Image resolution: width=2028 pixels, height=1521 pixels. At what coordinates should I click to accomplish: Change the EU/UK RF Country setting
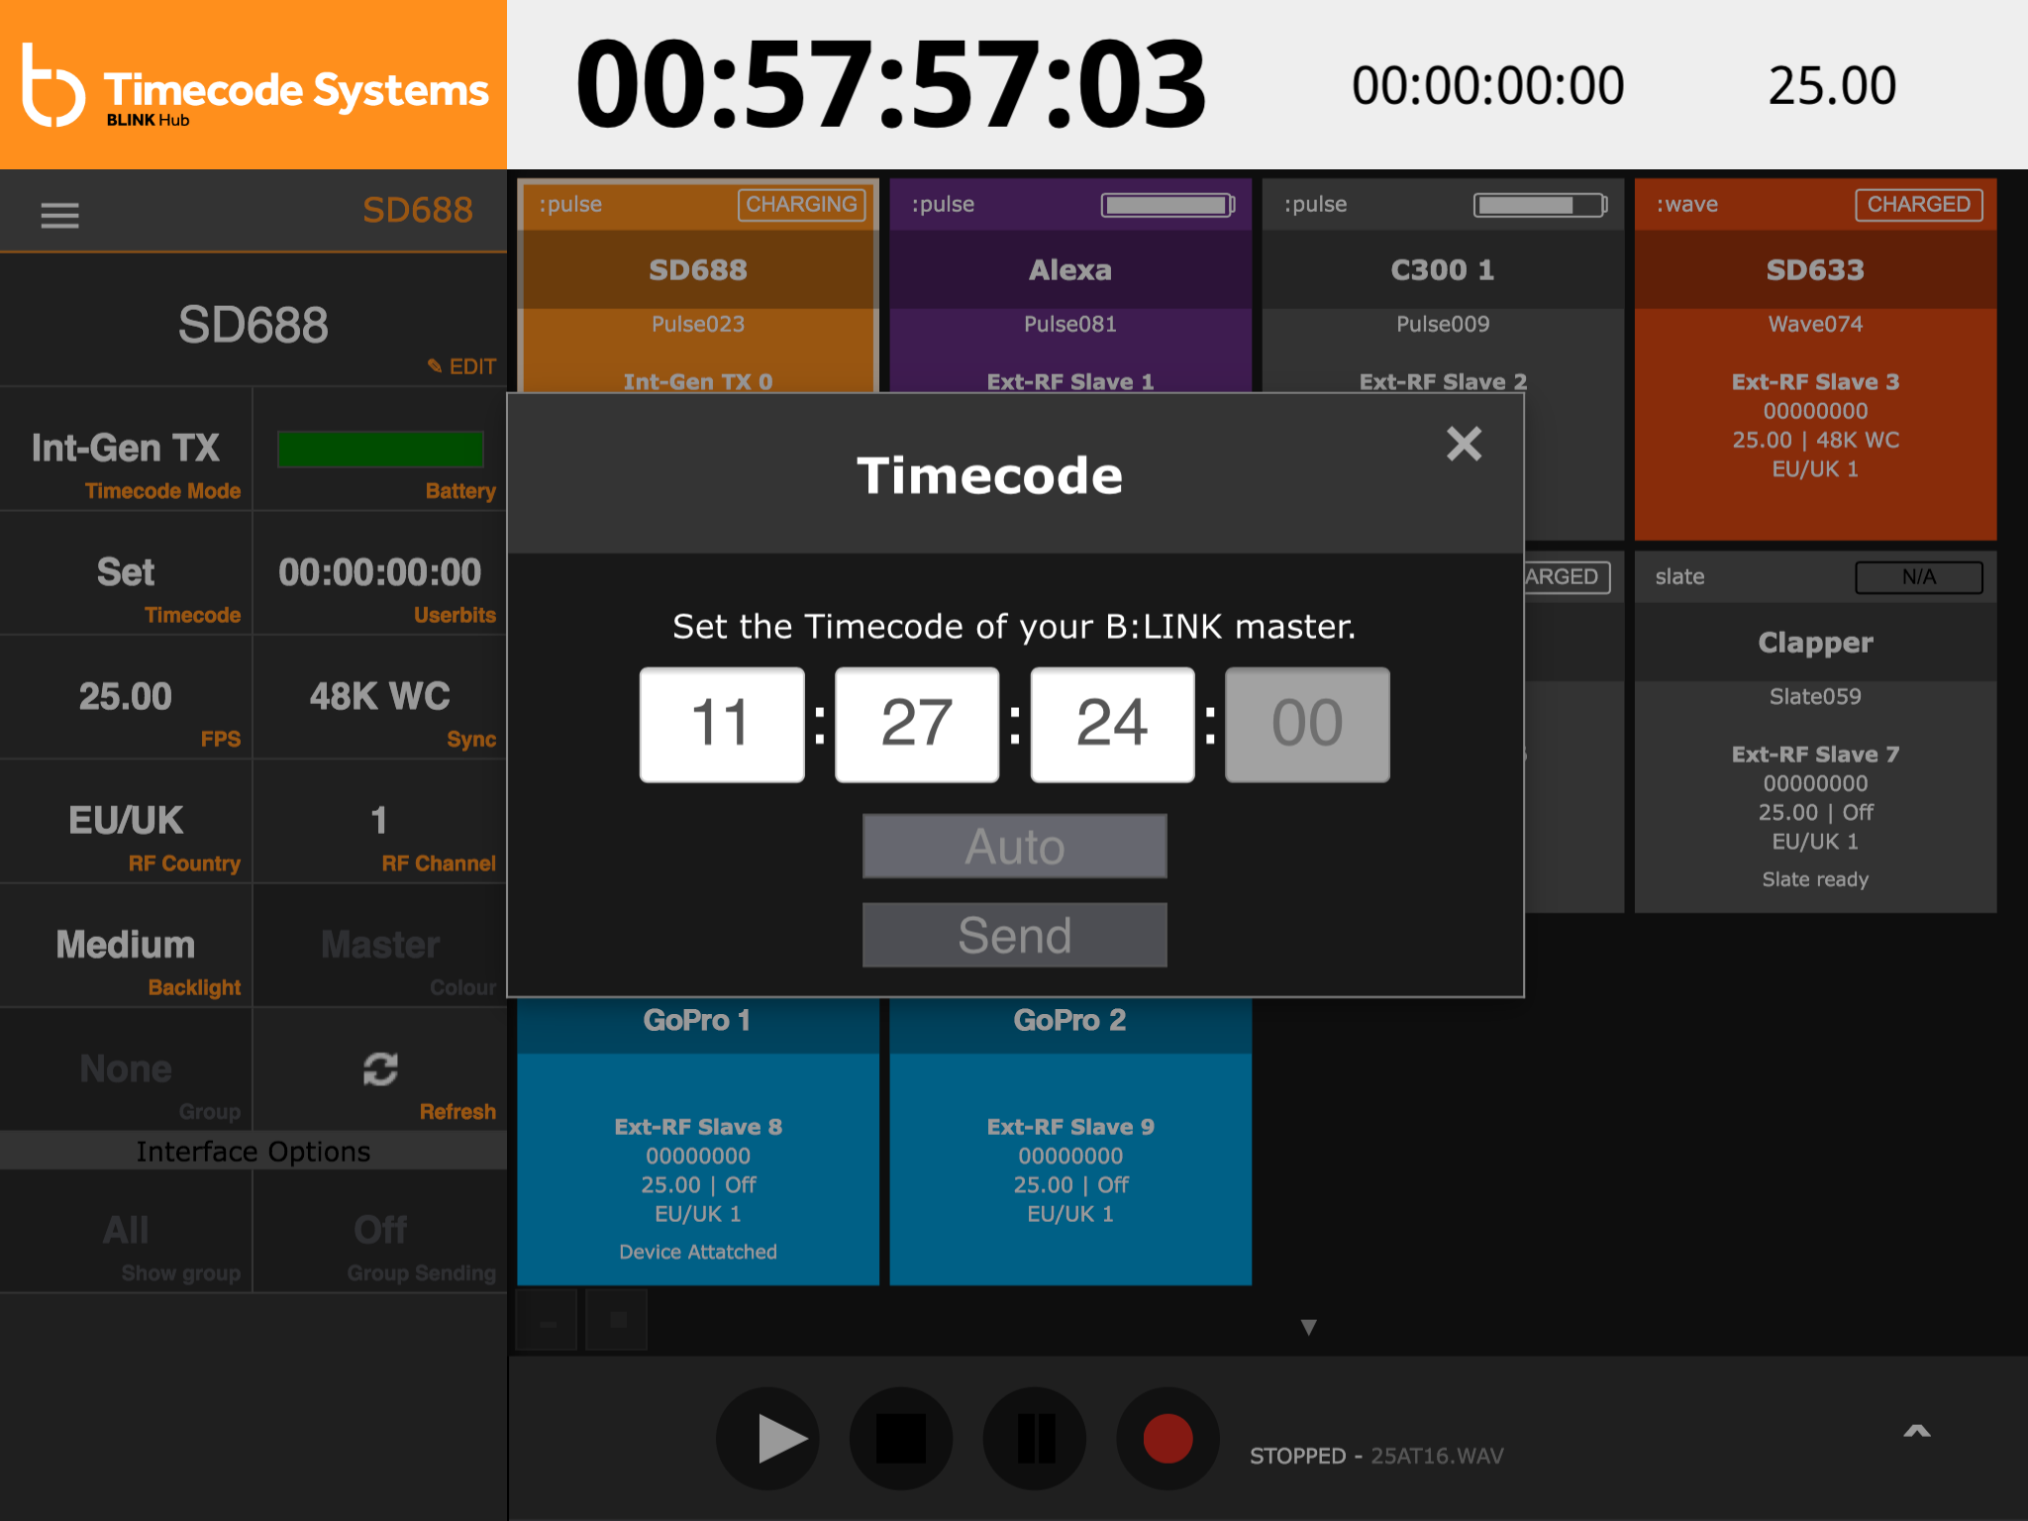pos(127,822)
